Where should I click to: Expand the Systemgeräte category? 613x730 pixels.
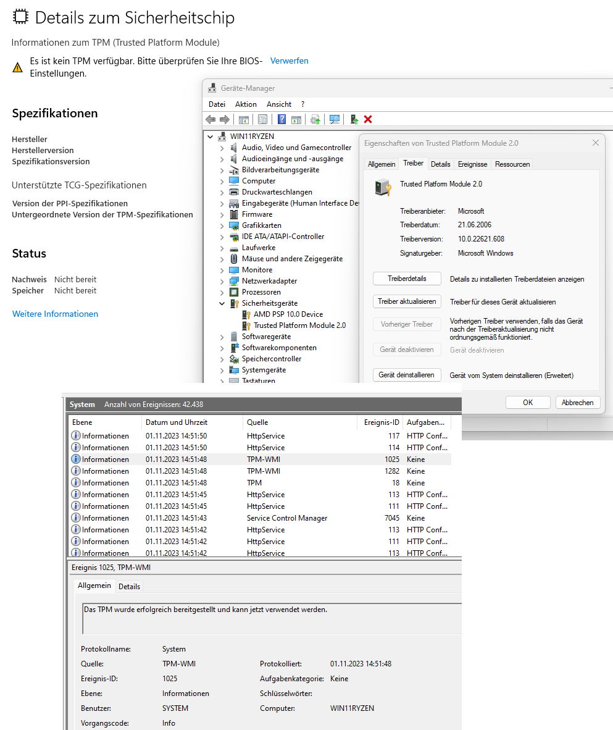(x=222, y=371)
